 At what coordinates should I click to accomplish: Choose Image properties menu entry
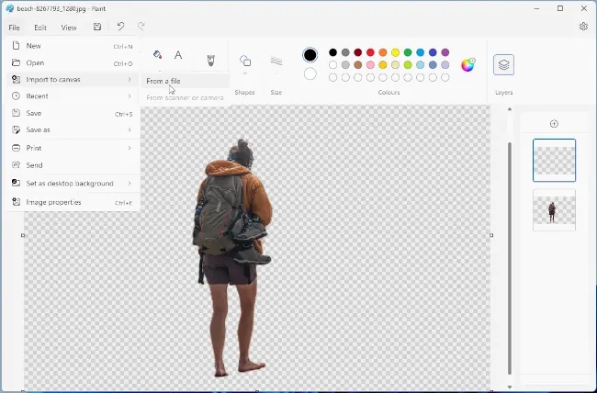(x=73, y=202)
